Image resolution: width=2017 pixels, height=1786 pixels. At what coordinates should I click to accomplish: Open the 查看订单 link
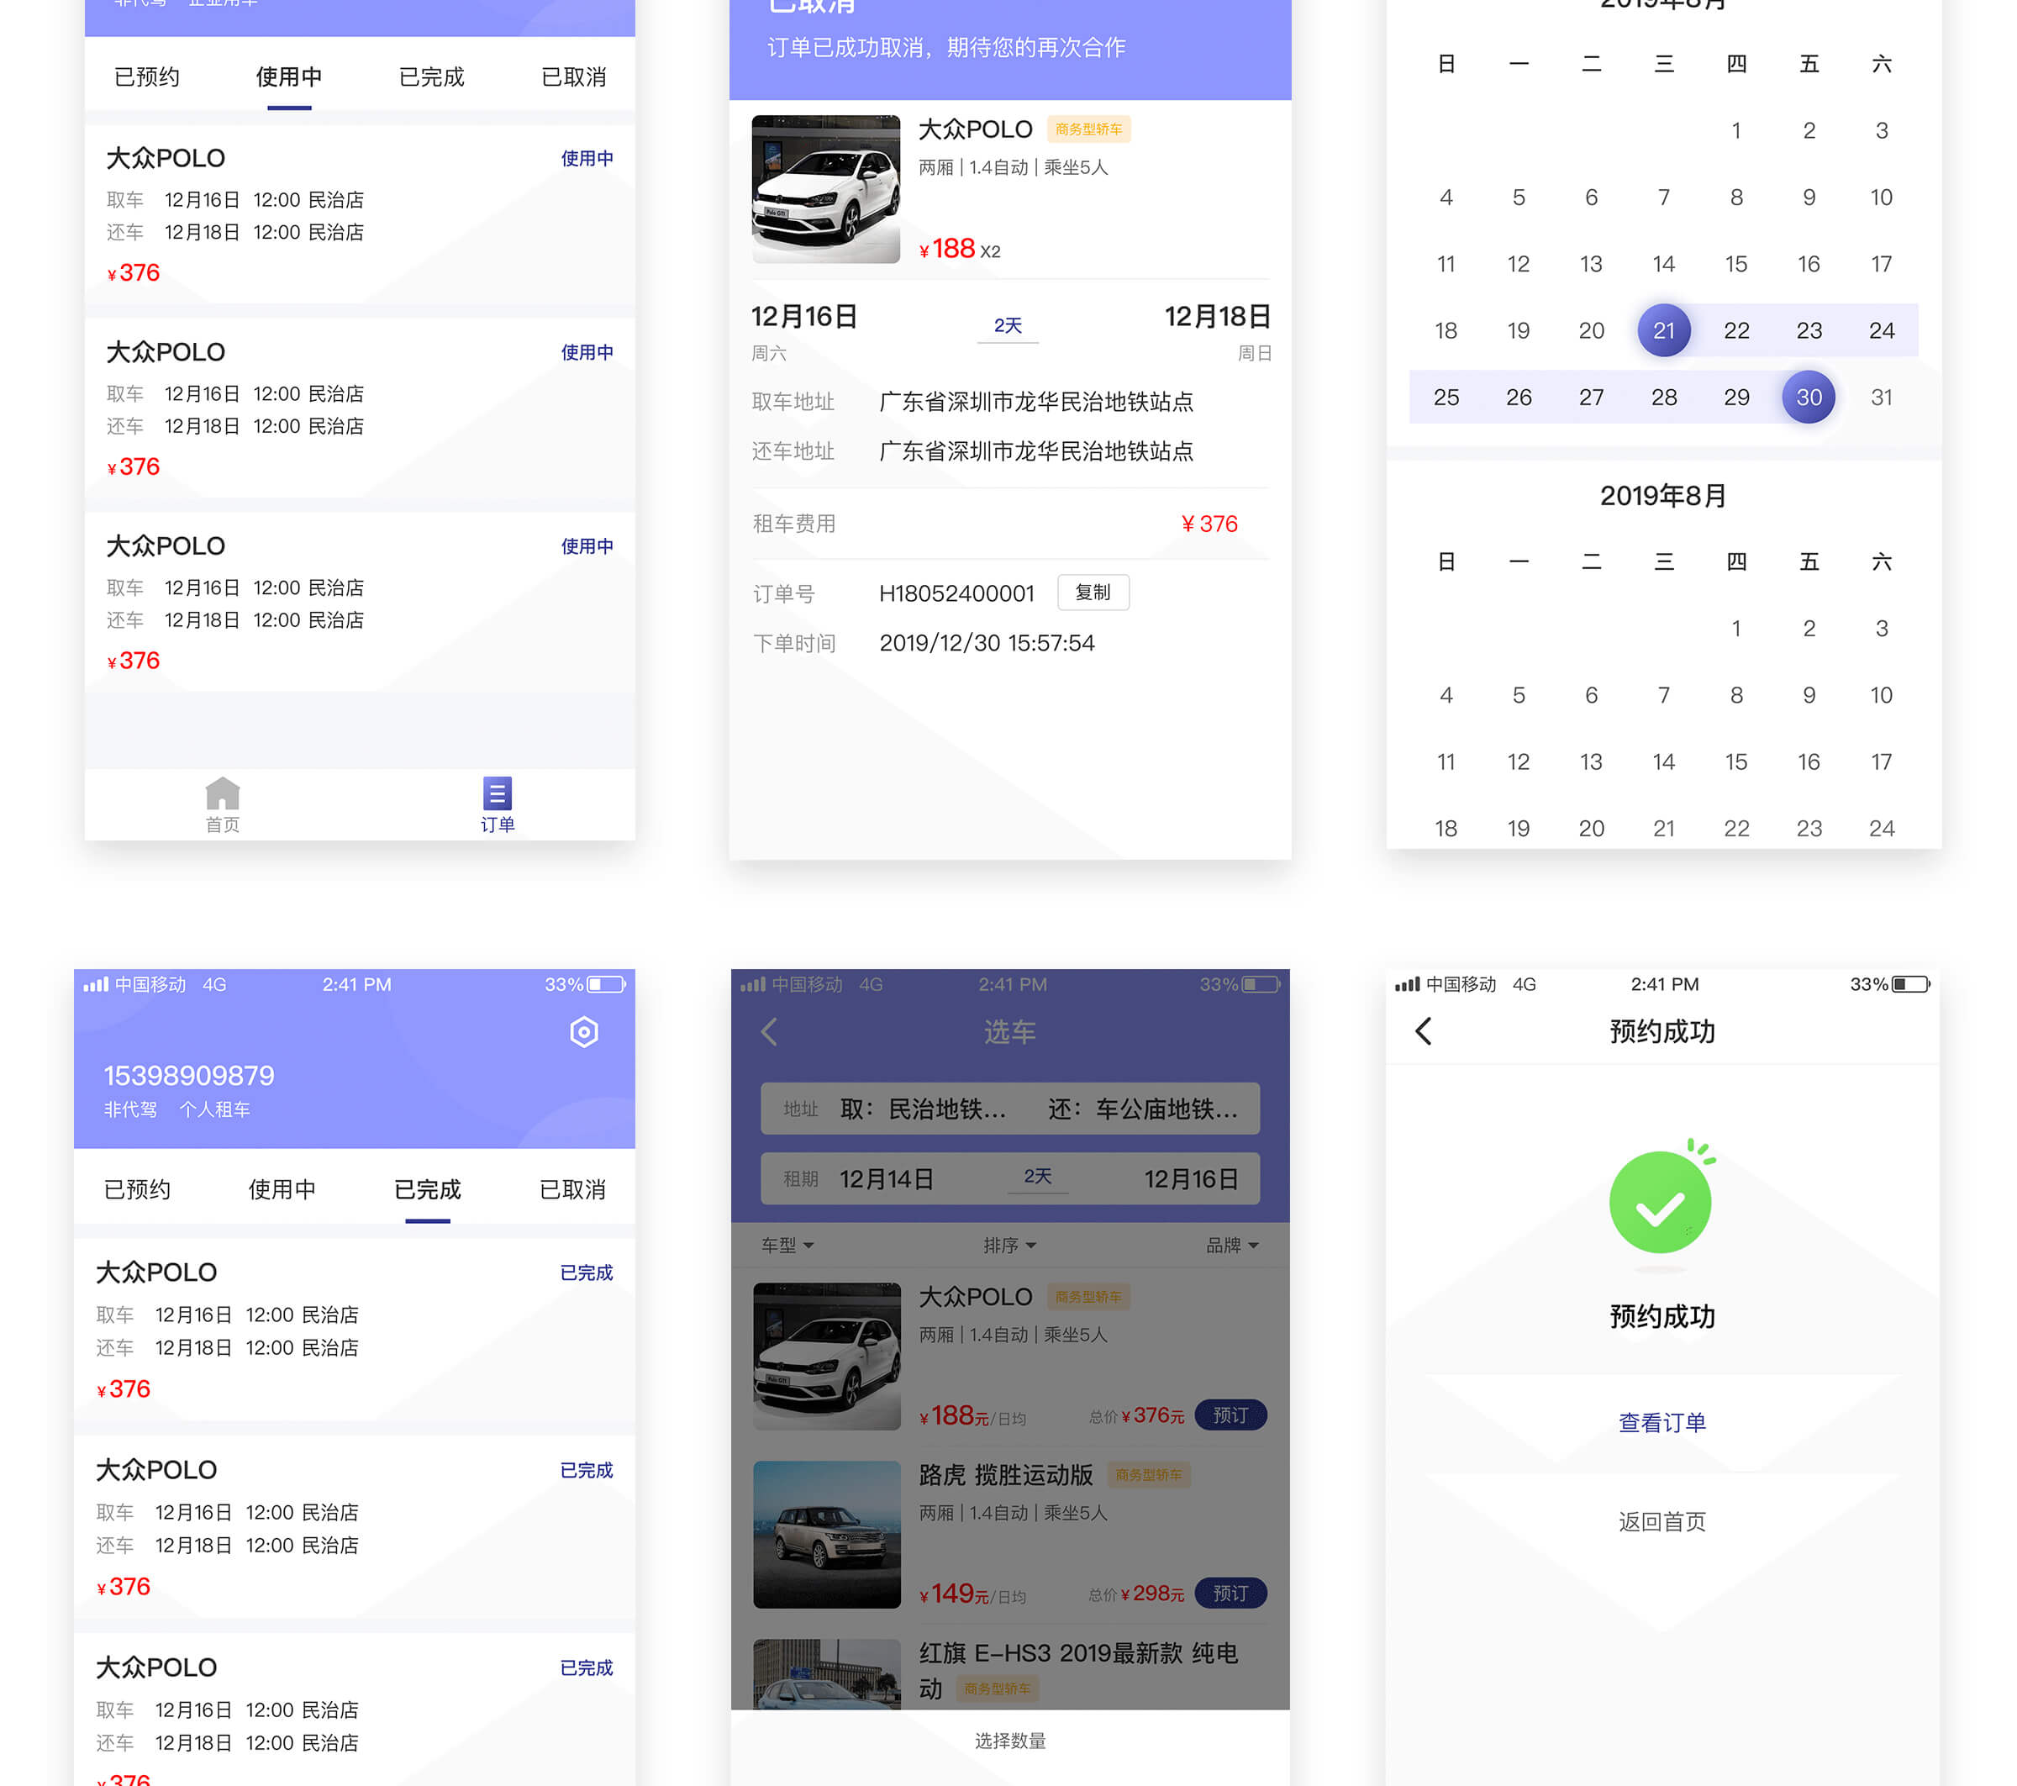(x=1662, y=1423)
